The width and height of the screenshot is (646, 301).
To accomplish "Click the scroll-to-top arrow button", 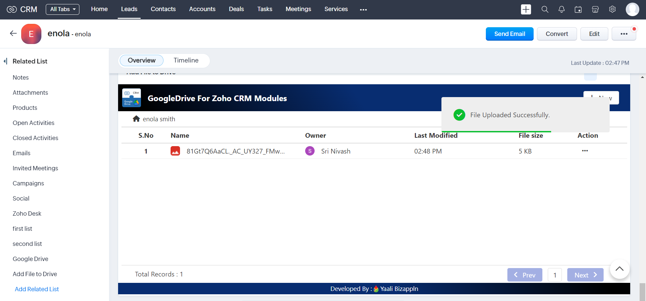I will [619, 269].
